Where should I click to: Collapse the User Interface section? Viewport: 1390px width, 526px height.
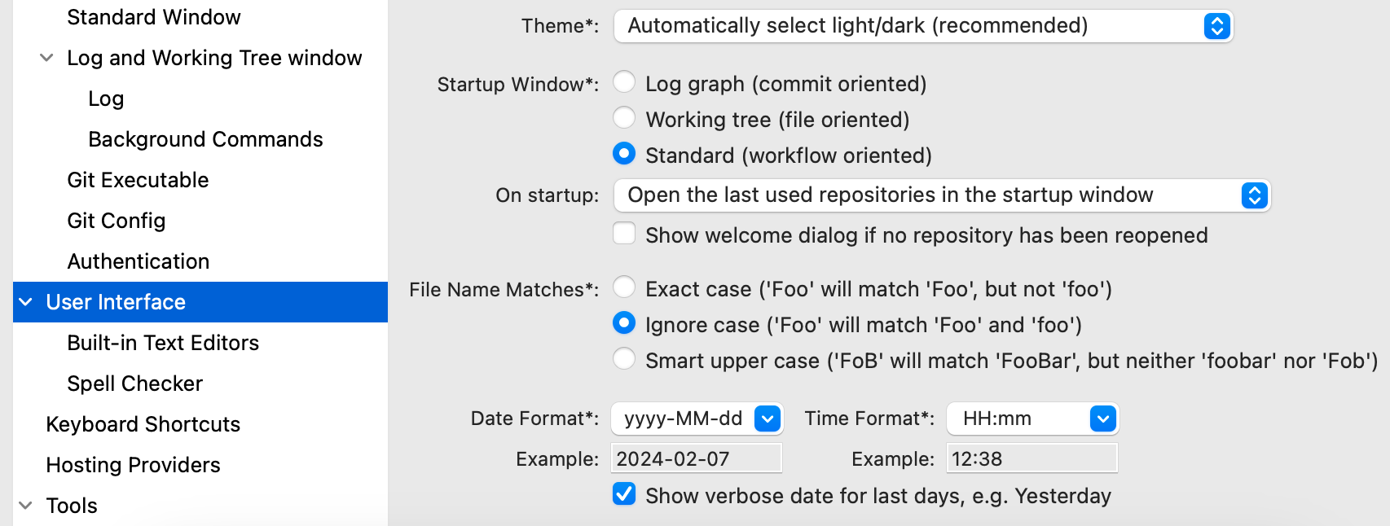pyautogui.click(x=24, y=301)
